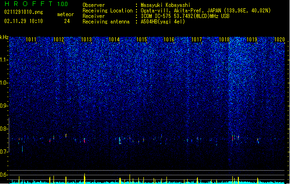Click the kHz axis unit label
290x184 pixels.
pos(4,37)
